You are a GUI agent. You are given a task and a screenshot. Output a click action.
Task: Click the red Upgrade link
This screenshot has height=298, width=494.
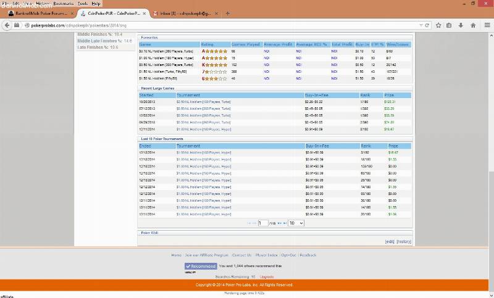coord(267,277)
